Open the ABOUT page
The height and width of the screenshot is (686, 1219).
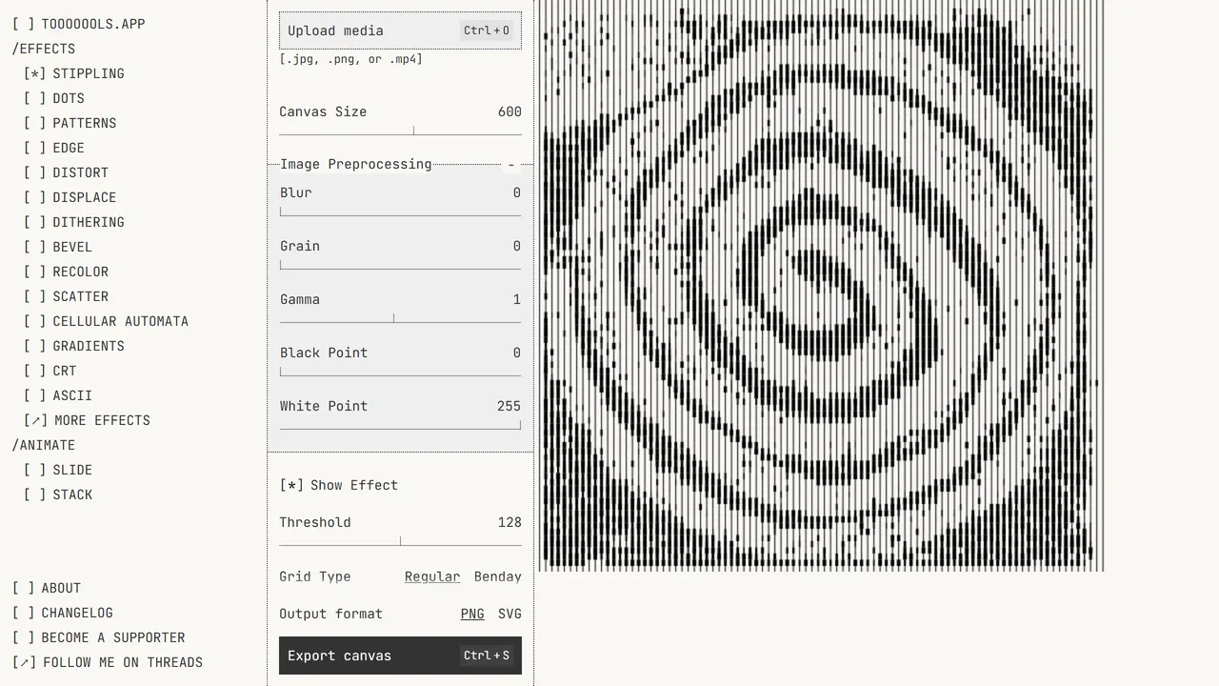(47, 588)
